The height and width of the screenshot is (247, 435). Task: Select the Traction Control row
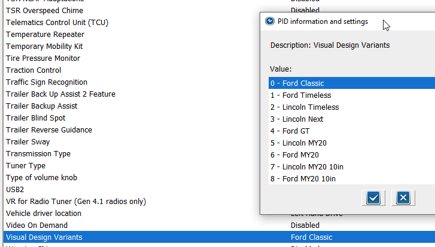[132, 70]
